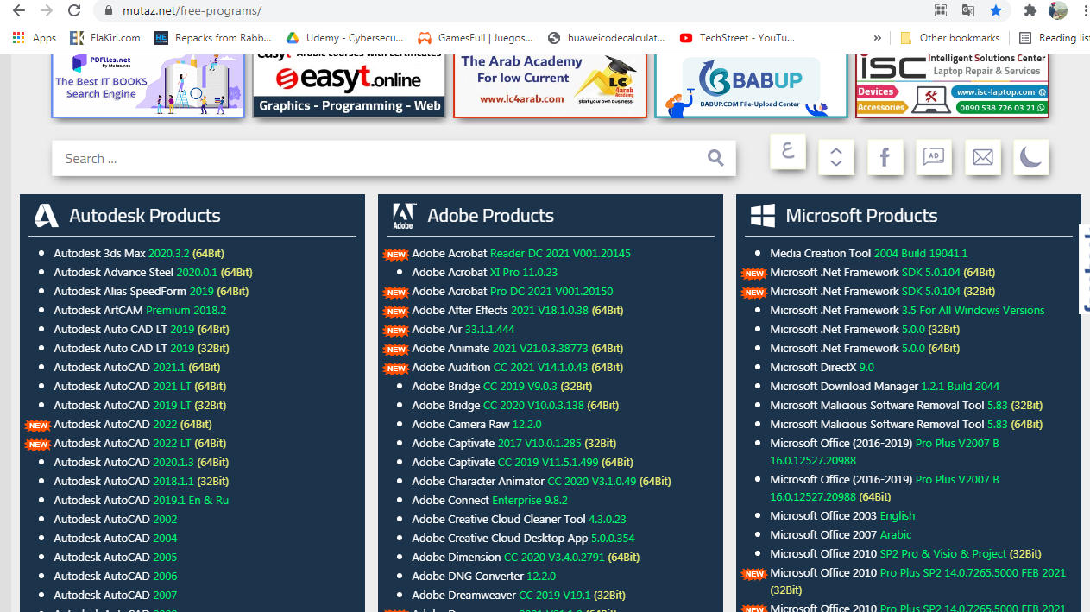Open the Chrome profile avatar
Screen dimensions: 1090x612
[1057, 10]
